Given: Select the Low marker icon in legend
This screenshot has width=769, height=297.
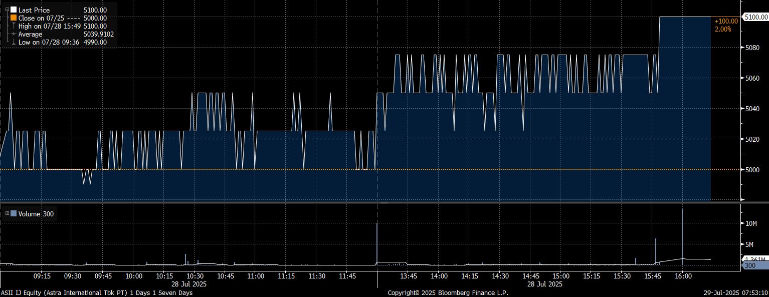Looking at the screenshot, I should (x=13, y=42).
